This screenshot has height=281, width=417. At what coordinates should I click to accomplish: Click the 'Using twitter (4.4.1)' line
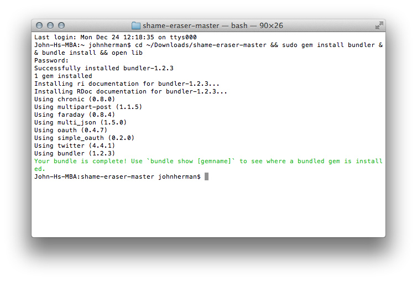click(x=75, y=145)
